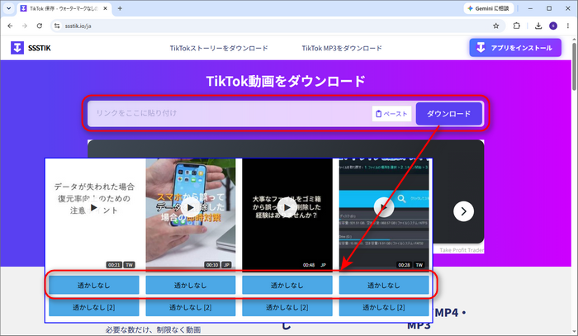
Task: Play the 00:28 TW screen-recording video
Action: (384, 208)
